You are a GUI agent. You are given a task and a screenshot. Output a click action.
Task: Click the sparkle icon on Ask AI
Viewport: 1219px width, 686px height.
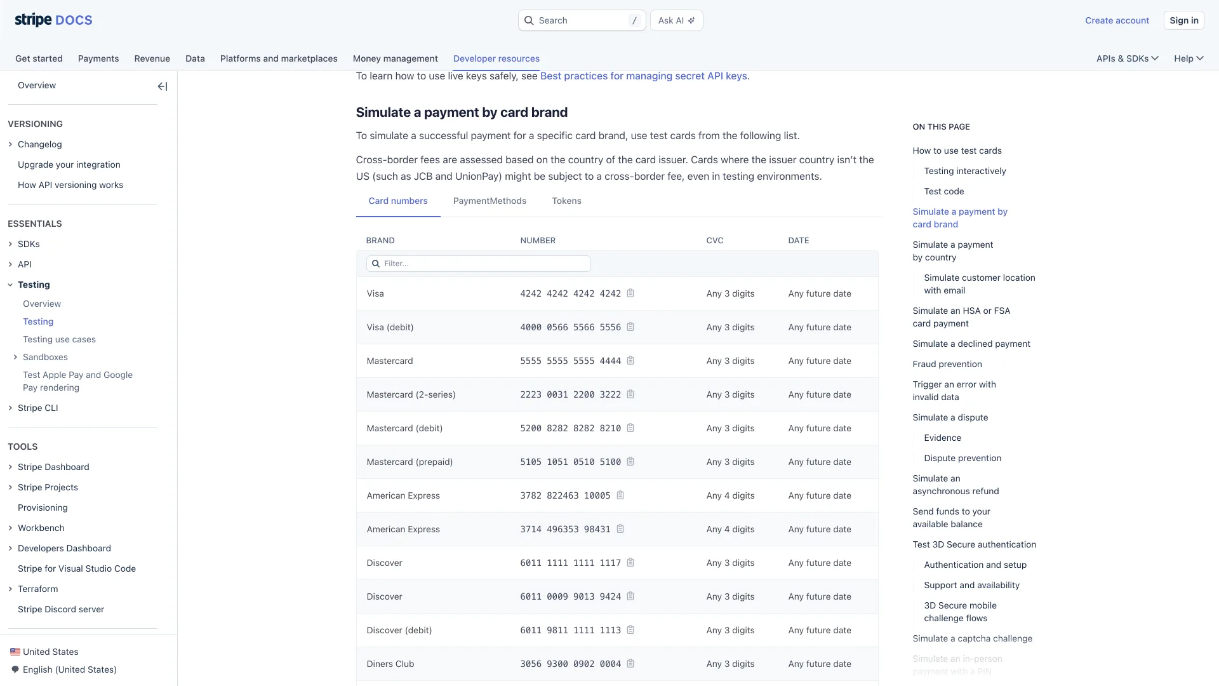coord(691,20)
